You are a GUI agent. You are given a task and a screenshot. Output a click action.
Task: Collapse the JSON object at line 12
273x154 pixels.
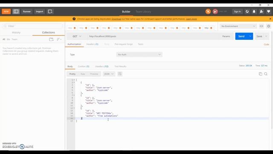tap(74, 108)
